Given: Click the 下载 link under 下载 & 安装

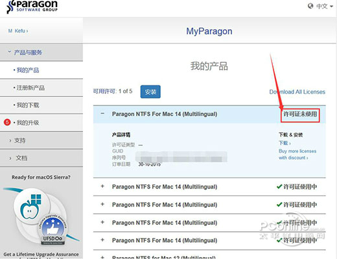Looking at the screenshot, I should 285,143.
